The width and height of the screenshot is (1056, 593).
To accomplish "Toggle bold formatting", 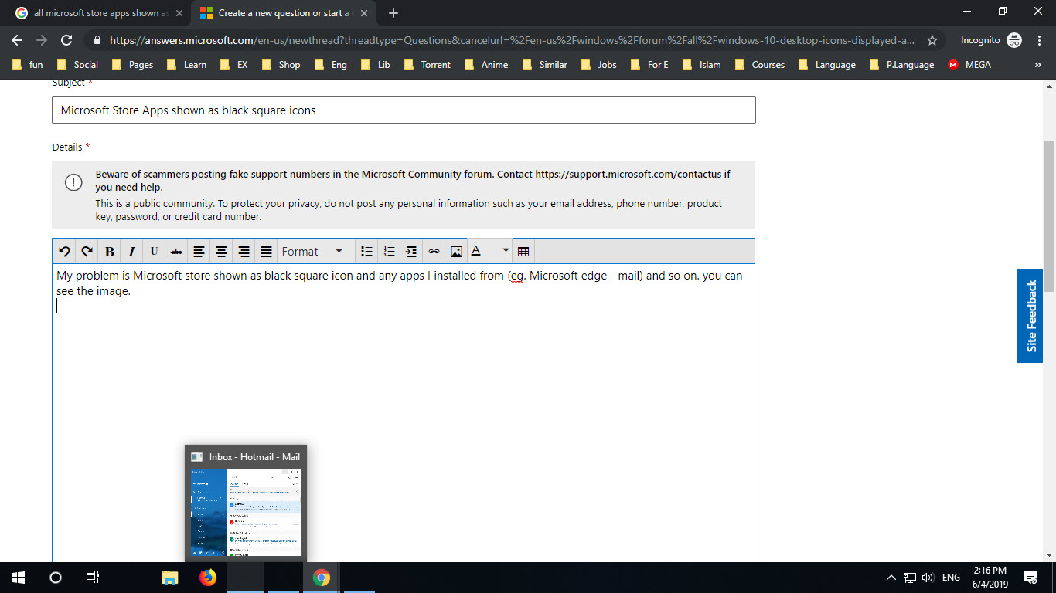I will point(110,252).
